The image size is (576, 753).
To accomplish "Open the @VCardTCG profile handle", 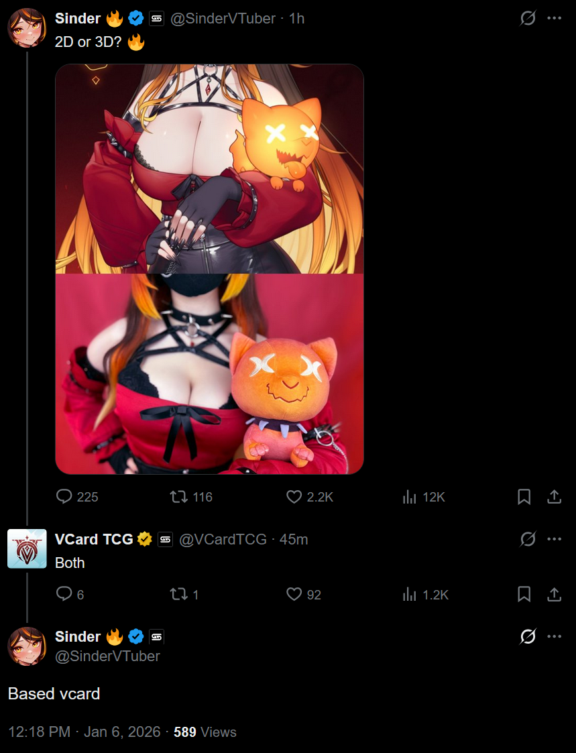I will tap(223, 539).
